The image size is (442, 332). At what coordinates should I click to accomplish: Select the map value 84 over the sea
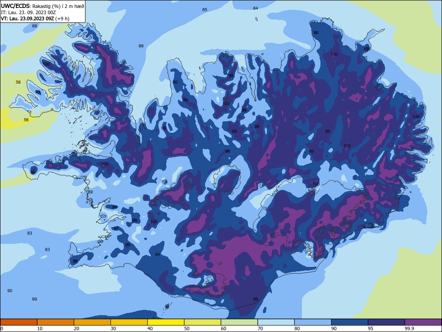click(x=255, y=8)
